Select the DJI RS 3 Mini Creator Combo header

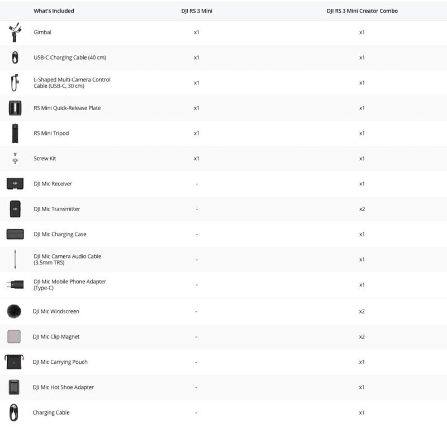click(x=362, y=11)
